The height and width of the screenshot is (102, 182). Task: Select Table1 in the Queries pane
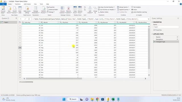(x=9, y=22)
